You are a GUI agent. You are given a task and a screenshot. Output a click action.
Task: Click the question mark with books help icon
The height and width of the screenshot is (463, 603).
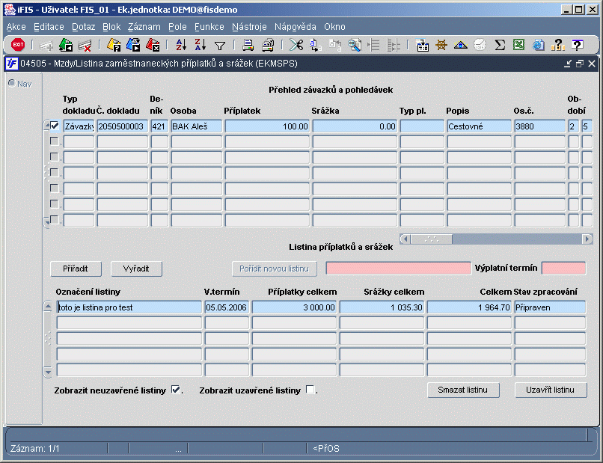pyautogui.click(x=557, y=46)
